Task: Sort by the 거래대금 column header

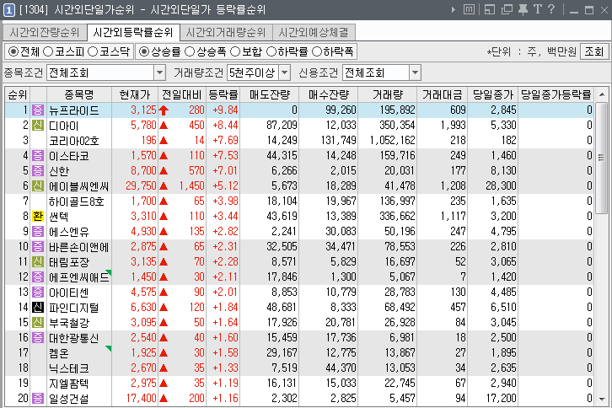Action: pyautogui.click(x=442, y=94)
